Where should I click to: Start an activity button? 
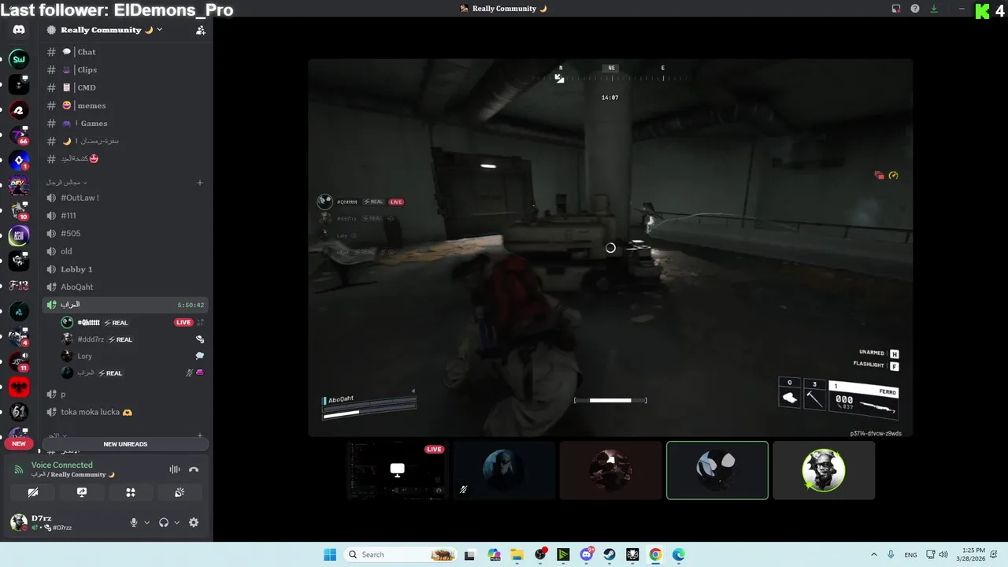131,492
